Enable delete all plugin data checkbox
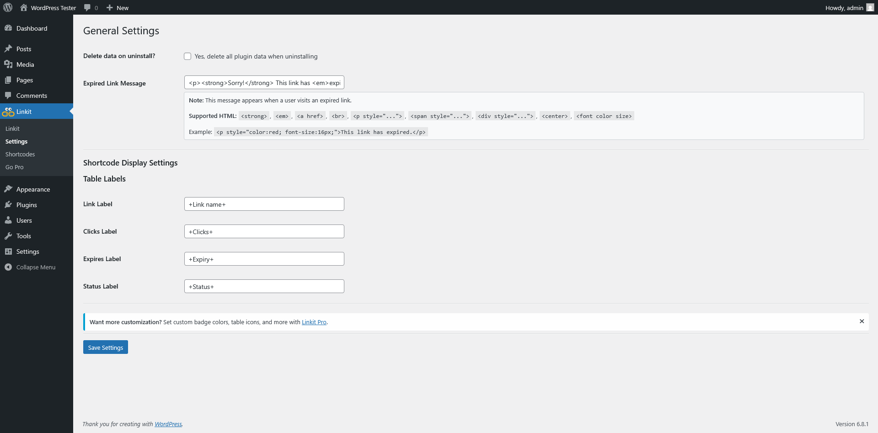Screen dimensions: 878x433 click(187, 56)
